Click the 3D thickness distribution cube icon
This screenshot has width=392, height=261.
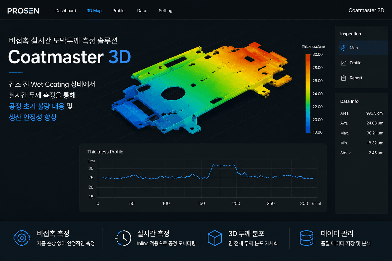coord(215,238)
